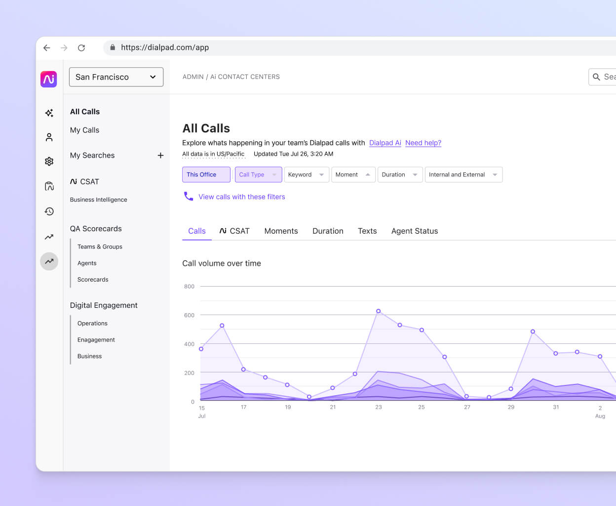Click the highlighted analytics chart icon
The image size is (616, 506).
coord(48,261)
